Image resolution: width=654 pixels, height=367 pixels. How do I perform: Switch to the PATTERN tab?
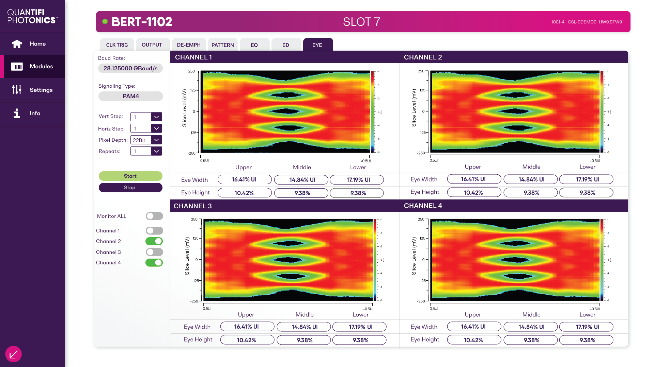pos(222,45)
